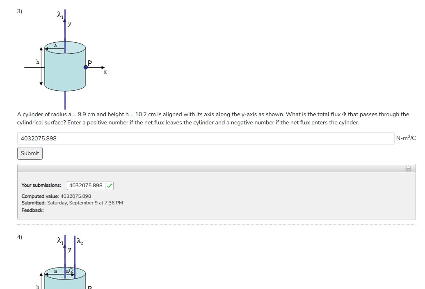Select the submitted value 4032075.898 chip
Image resolution: width=425 pixels, height=289 pixels.
click(85, 186)
